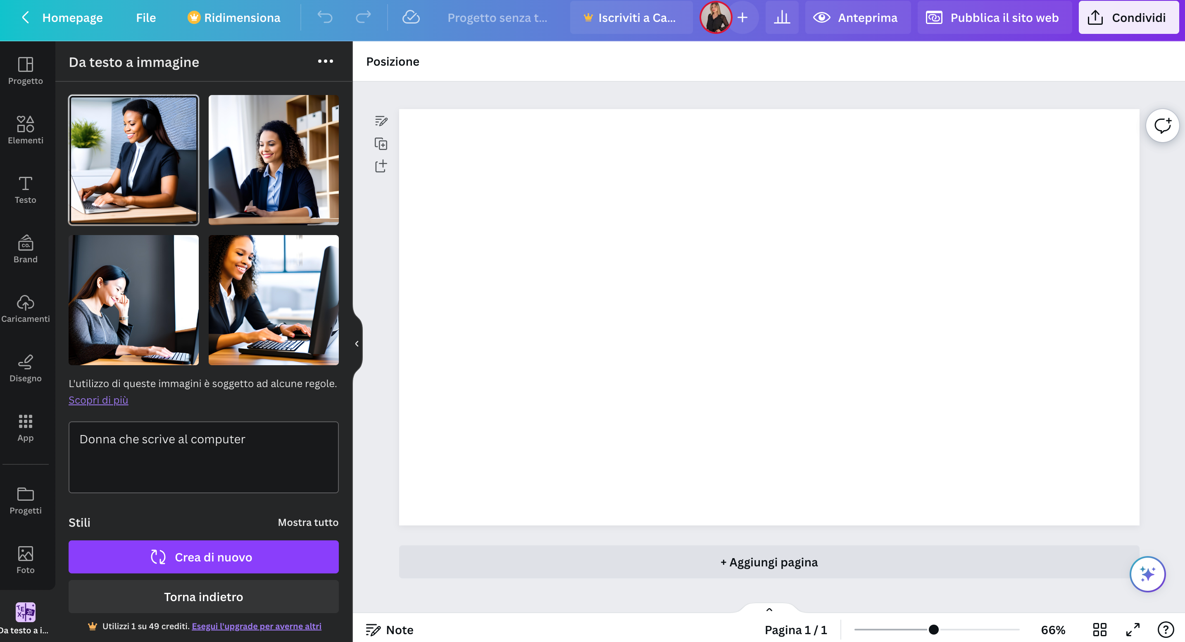Open the Elementi sidebar panel
Image resolution: width=1185 pixels, height=642 pixels.
click(x=25, y=130)
